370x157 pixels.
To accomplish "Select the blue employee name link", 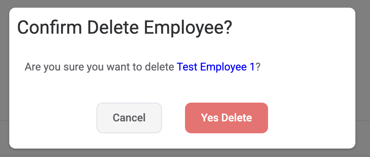I will 215,67.
